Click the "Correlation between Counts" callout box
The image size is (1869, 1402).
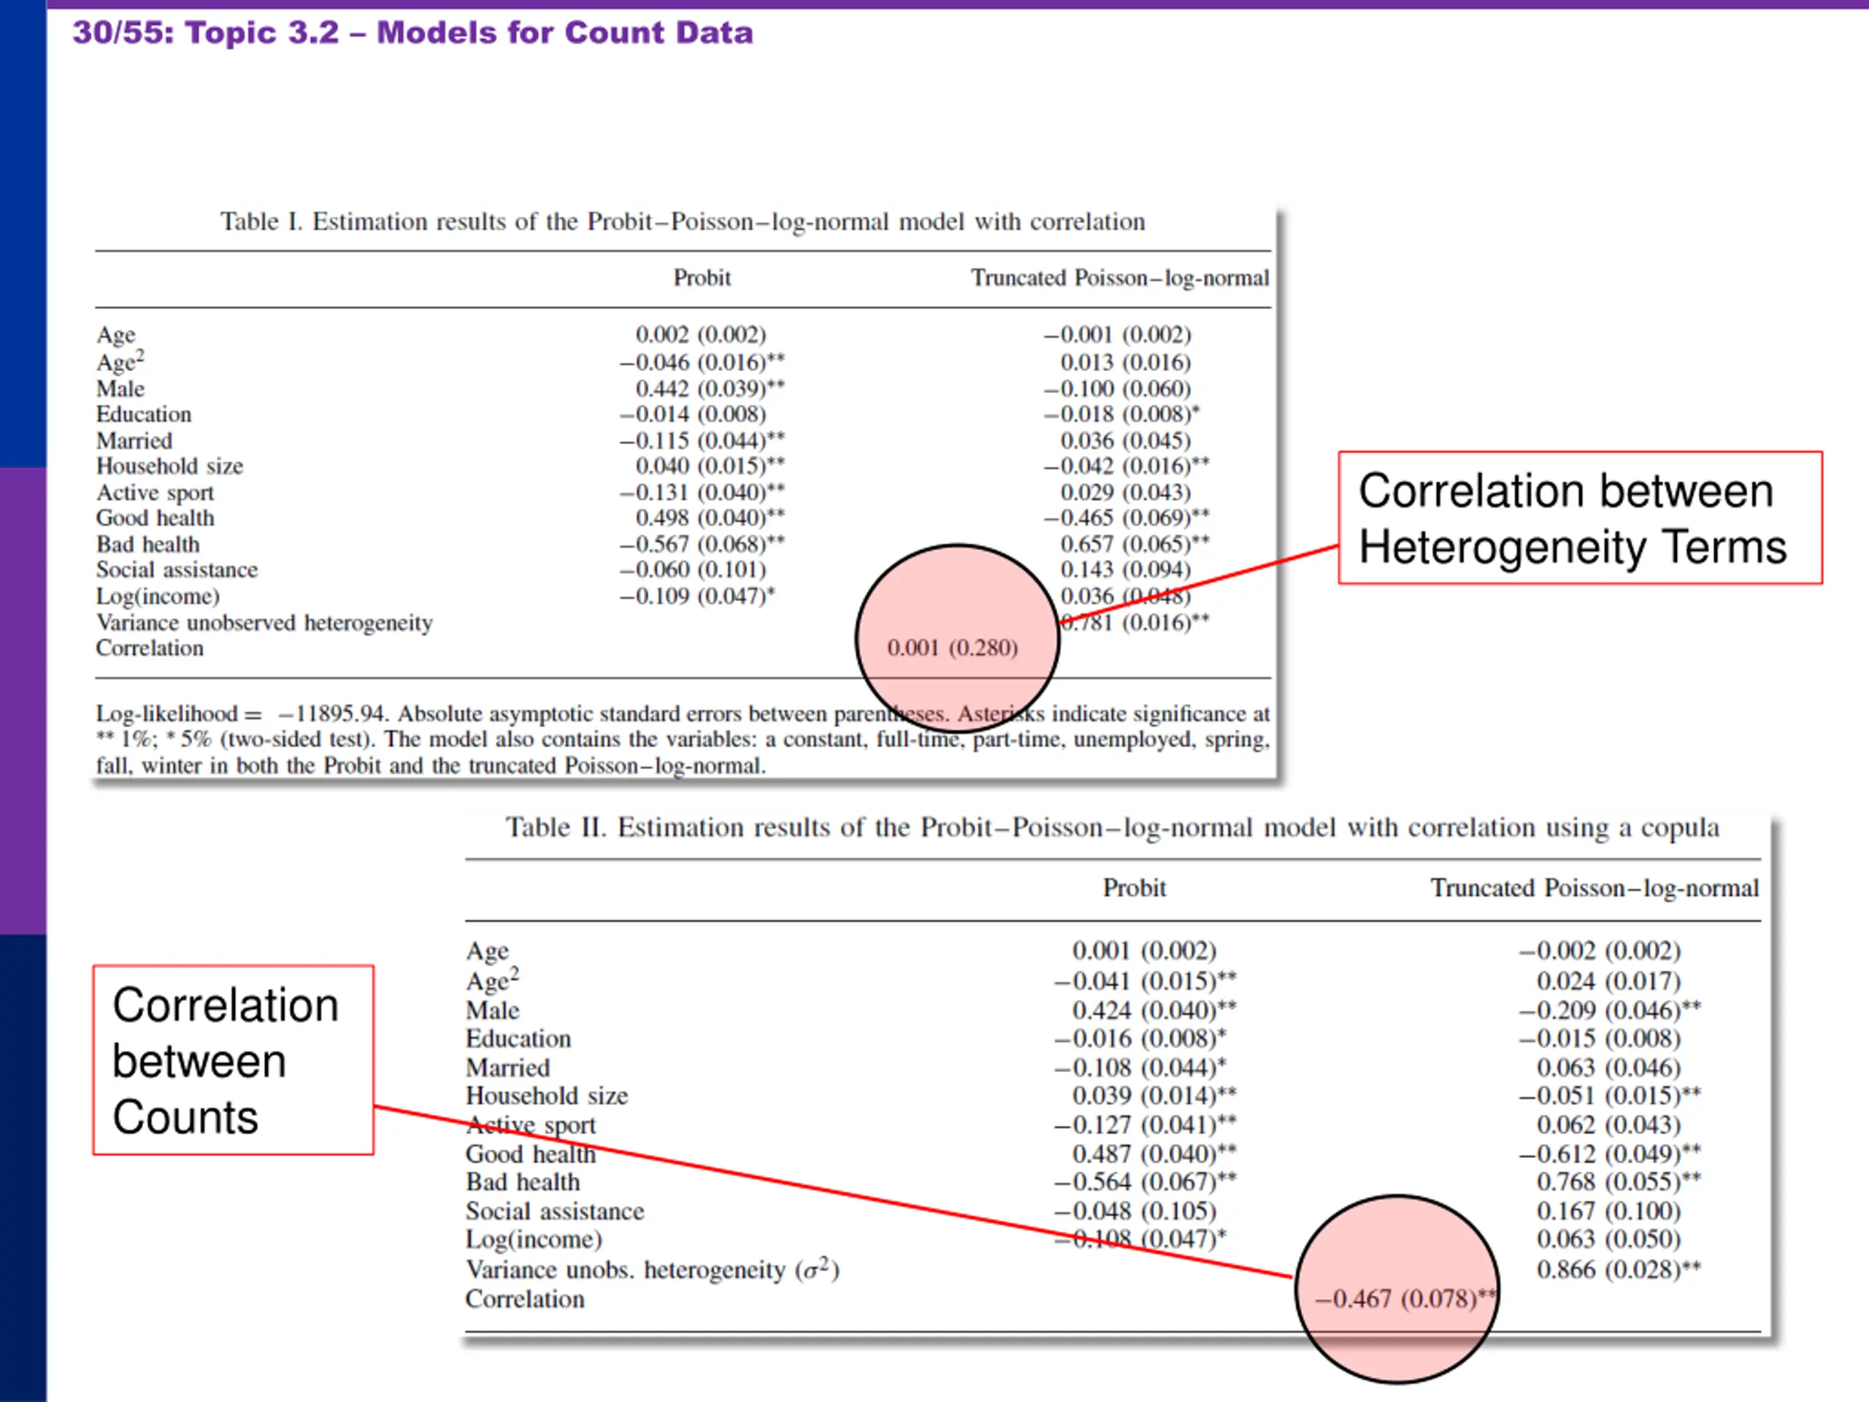(233, 1060)
